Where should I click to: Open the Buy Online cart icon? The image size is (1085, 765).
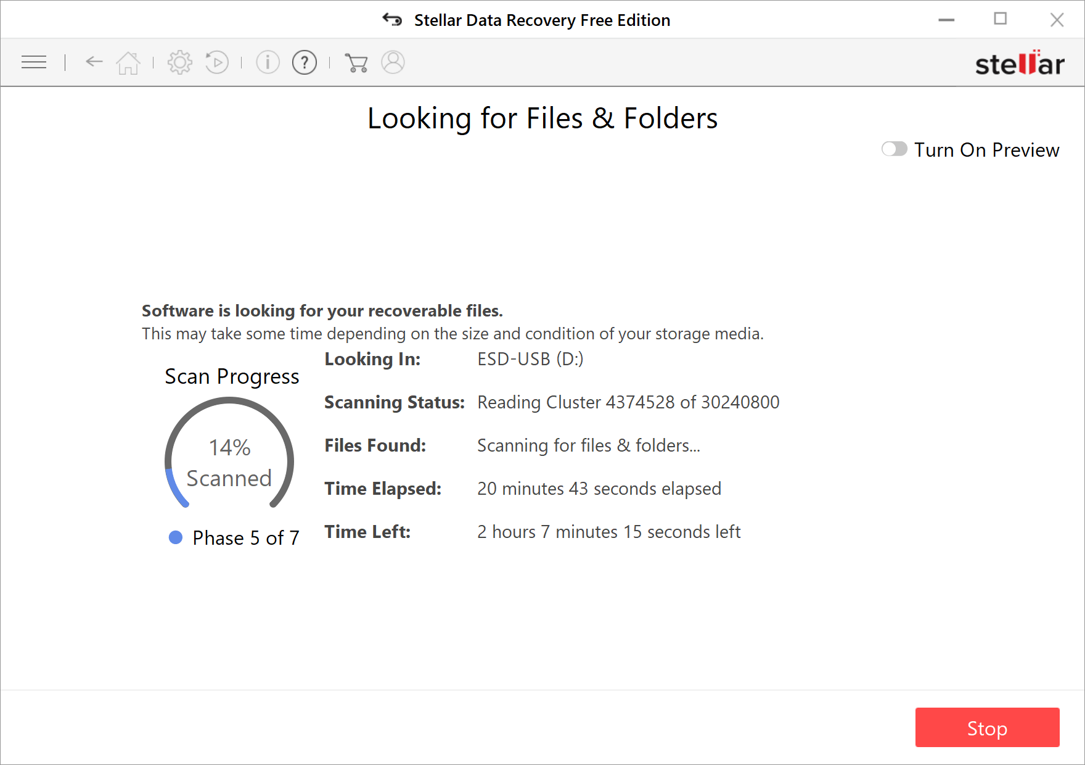tap(356, 63)
